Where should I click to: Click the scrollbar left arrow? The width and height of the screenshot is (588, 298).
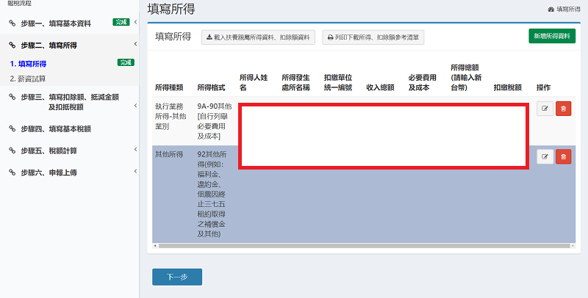(155, 246)
